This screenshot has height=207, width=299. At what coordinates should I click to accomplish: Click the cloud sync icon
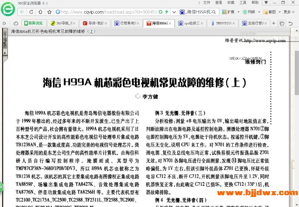point(16,23)
